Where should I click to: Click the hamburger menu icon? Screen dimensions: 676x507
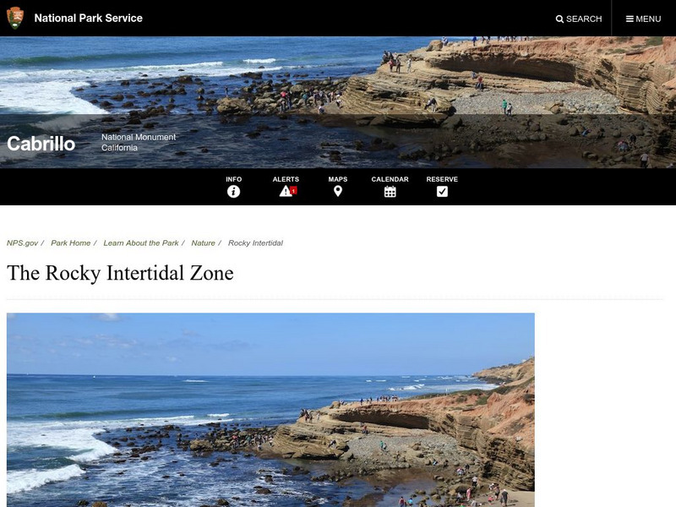pyautogui.click(x=630, y=19)
